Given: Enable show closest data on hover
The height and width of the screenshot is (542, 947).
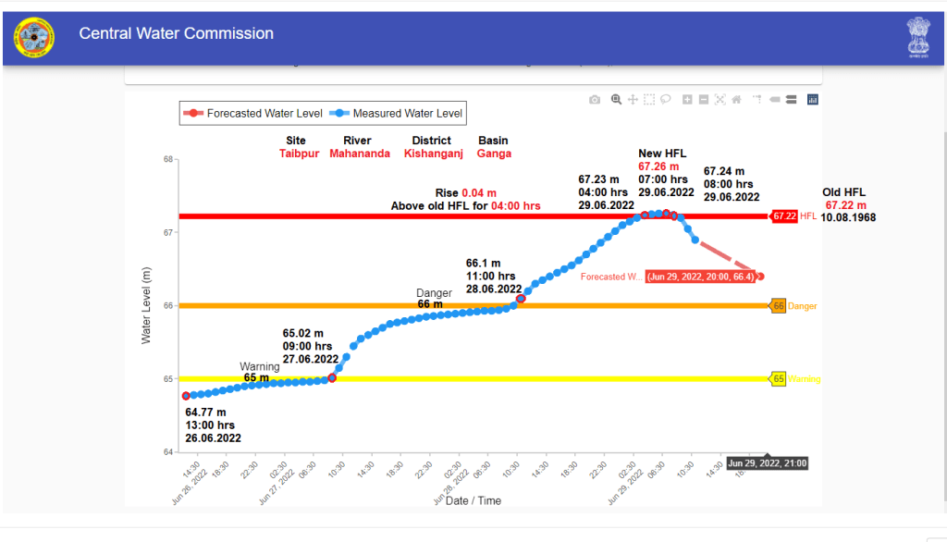Looking at the screenshot, I should click(x=775, y=100).
